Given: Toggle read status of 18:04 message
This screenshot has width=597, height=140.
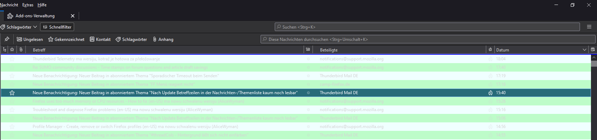Looking at the screenshot, I should 308,59.
